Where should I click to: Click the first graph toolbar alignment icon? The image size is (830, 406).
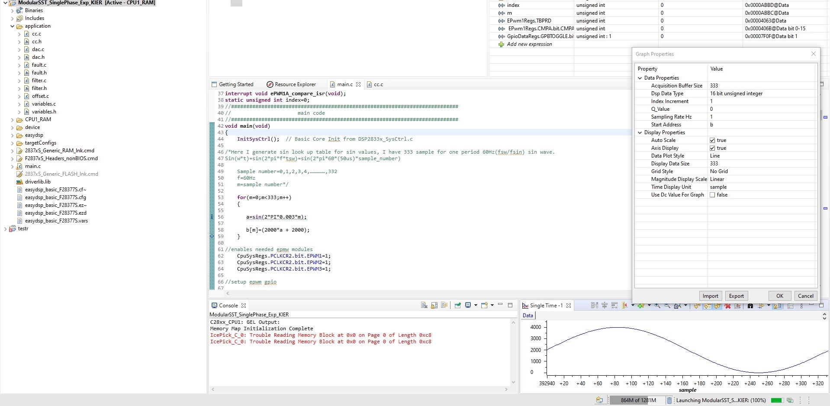[595, 305]
